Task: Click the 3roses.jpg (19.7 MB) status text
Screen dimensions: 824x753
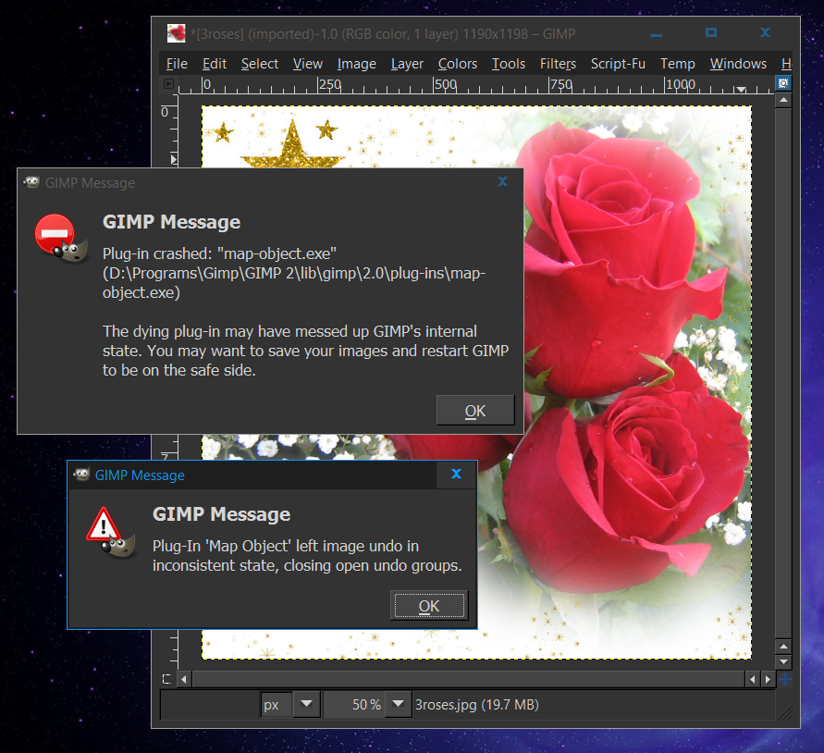Action: coord(476,705)
